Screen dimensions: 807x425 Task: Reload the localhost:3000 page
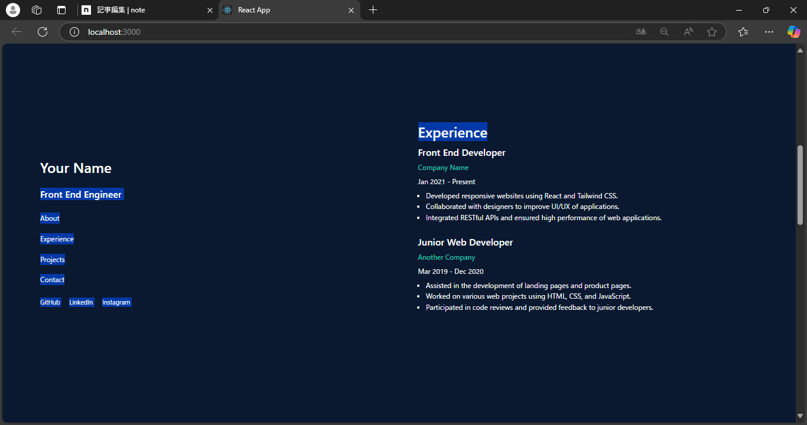tap(42, 32)
